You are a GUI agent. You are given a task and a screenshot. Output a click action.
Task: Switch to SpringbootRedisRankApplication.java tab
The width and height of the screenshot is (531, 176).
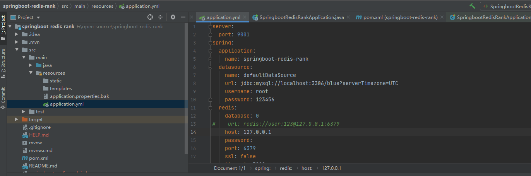[301, 17]
